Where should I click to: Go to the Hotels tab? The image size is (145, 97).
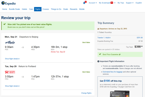tap(25, 9)
